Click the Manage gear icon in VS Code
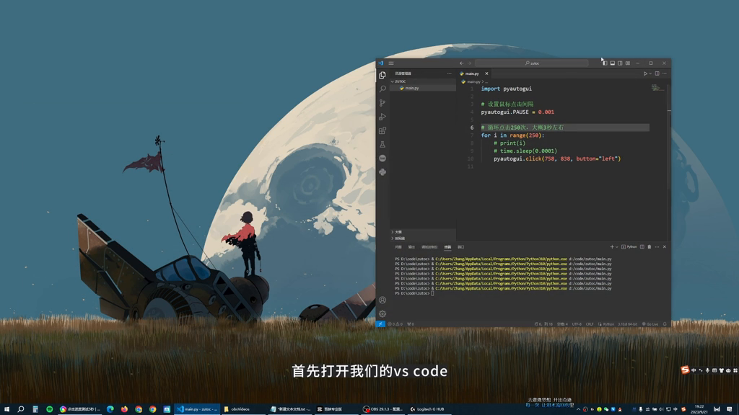Viewport: 739px width, 415px height. (x=382, y=313)
